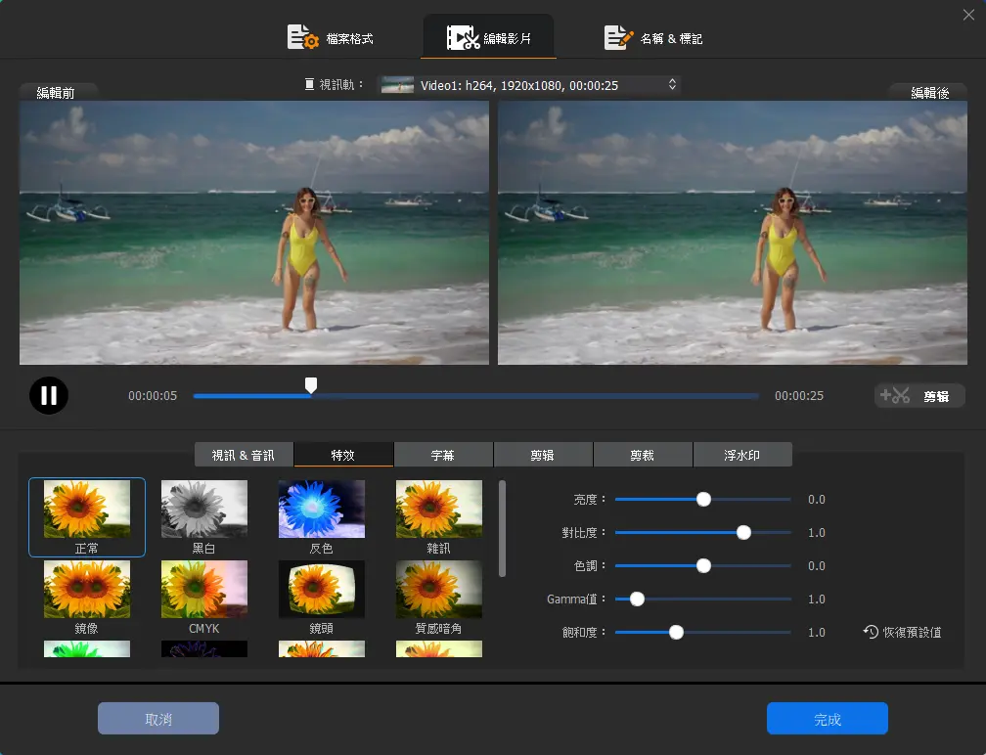Choose the 雜訊 noise effect thumbnail
The image size is (986, 755).
click(x=438, y=508)
